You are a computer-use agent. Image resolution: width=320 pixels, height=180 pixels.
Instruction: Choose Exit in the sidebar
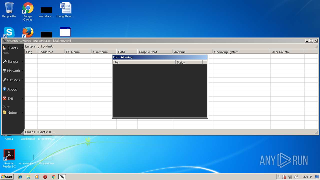click(12, 98)
